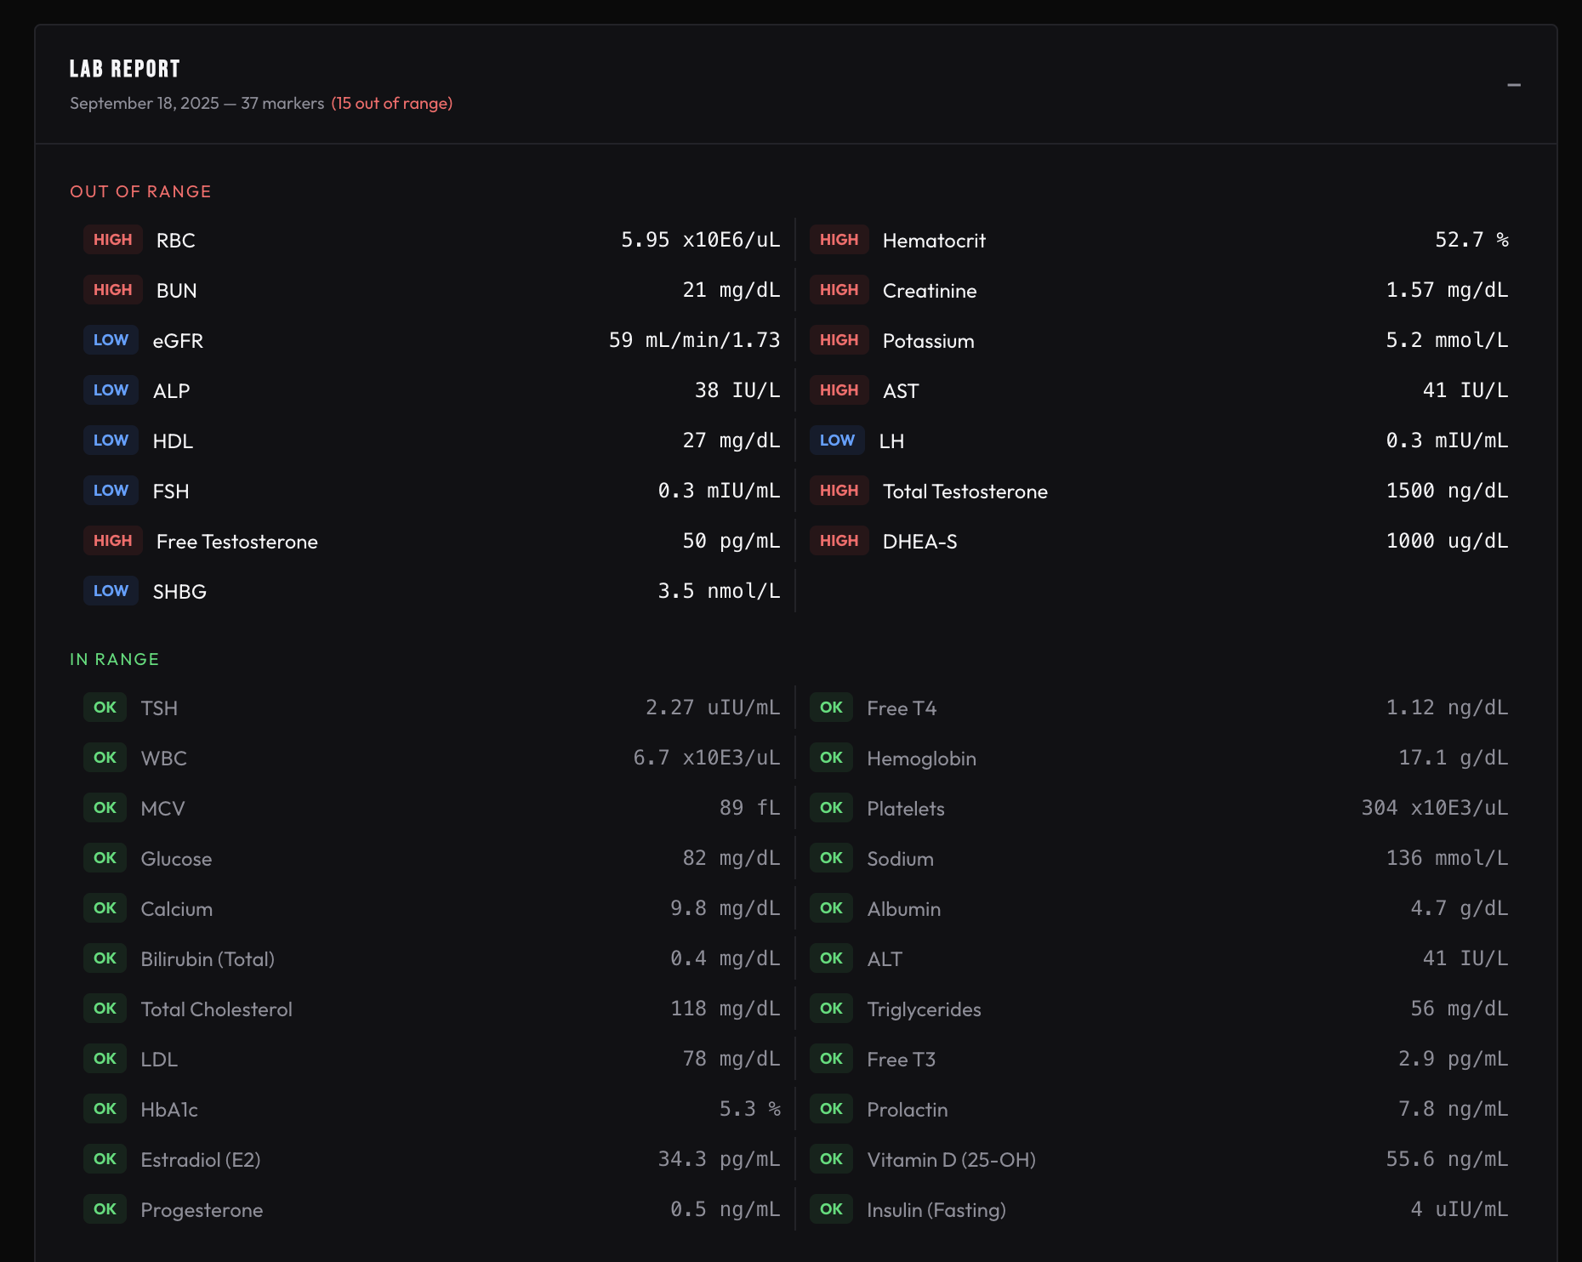Click the LOW badge beside eGFR
The width and height of the screenshot is (1582, 1262).
pos(111,340)
